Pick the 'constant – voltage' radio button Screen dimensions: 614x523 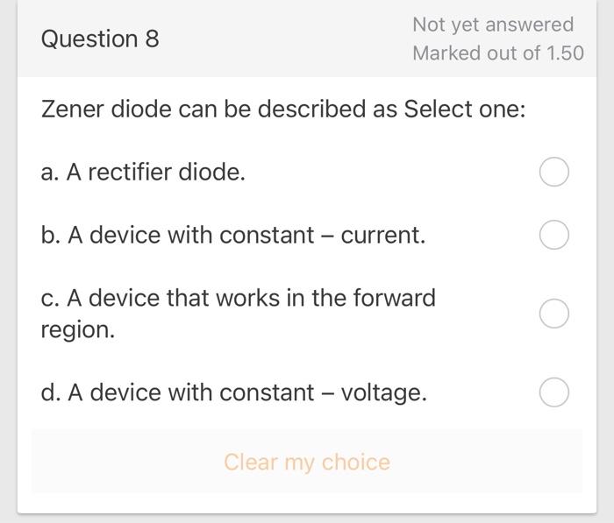pyautogui.click(x=553, y=392)
